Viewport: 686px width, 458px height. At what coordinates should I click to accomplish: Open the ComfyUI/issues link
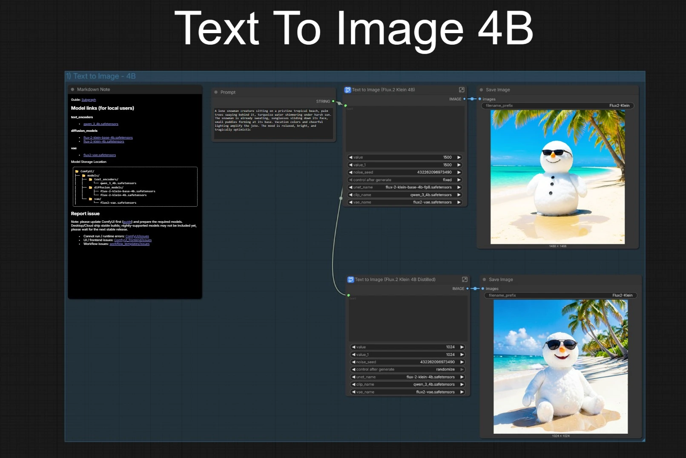click(x=137, y=236)
